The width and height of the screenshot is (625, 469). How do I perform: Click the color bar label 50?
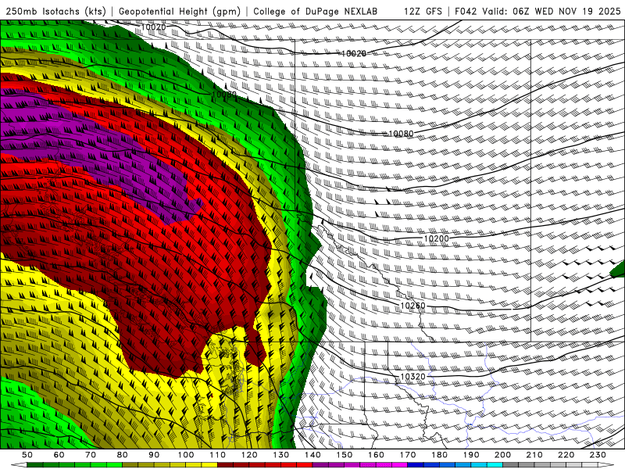(x=27, y=455)
